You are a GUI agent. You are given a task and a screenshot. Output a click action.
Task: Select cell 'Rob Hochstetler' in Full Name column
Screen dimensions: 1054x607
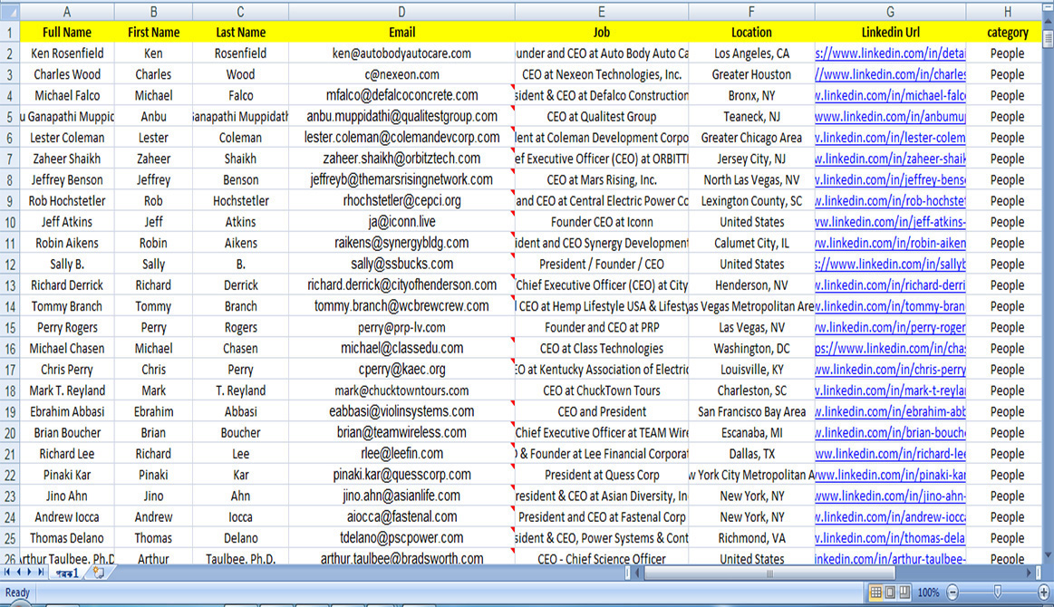tap(66, 200)
